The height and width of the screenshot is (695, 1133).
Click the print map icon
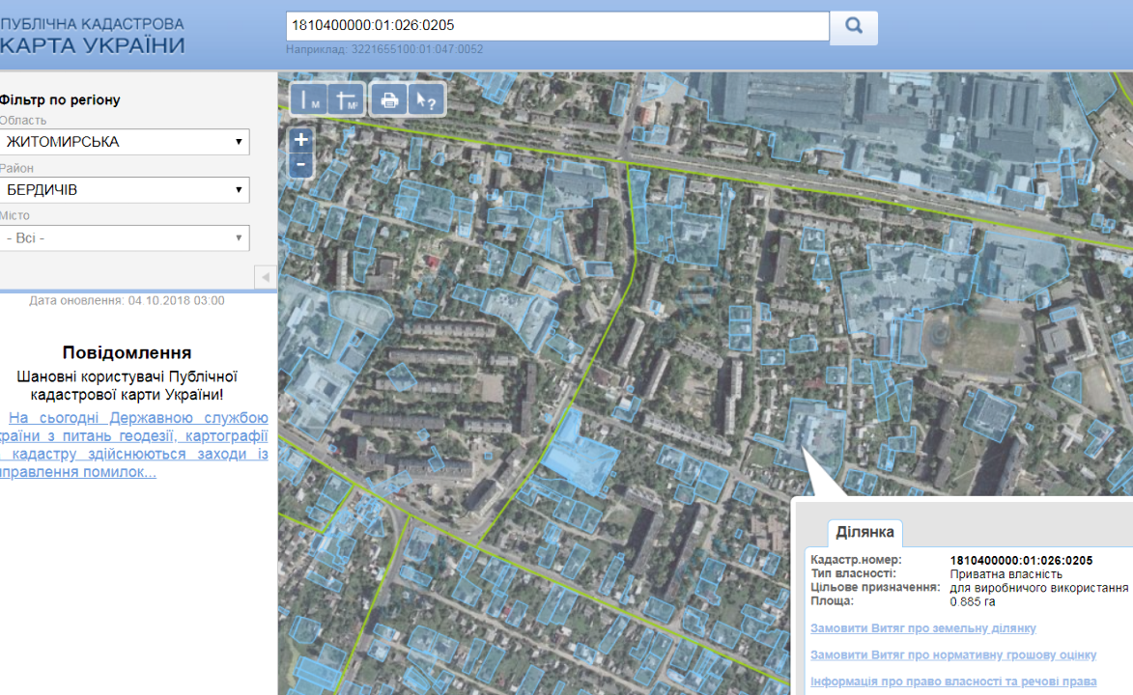[389, 99]
